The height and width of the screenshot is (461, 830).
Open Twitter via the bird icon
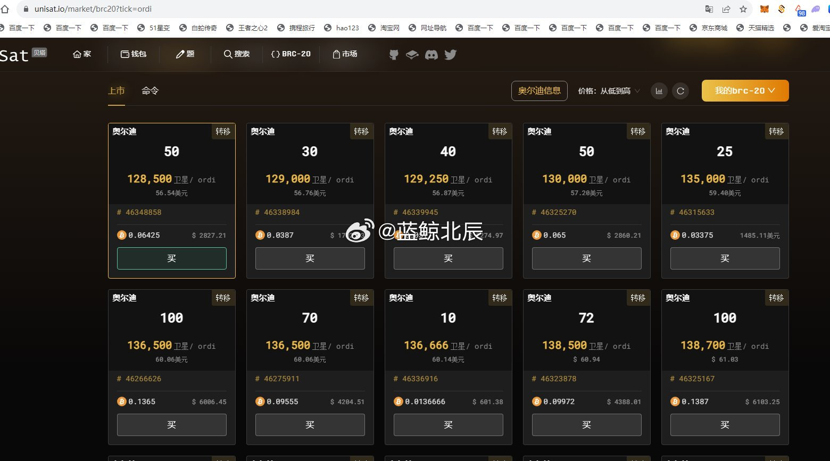pos(450,54)
